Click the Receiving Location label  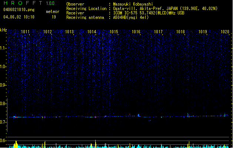coord(86,9)
